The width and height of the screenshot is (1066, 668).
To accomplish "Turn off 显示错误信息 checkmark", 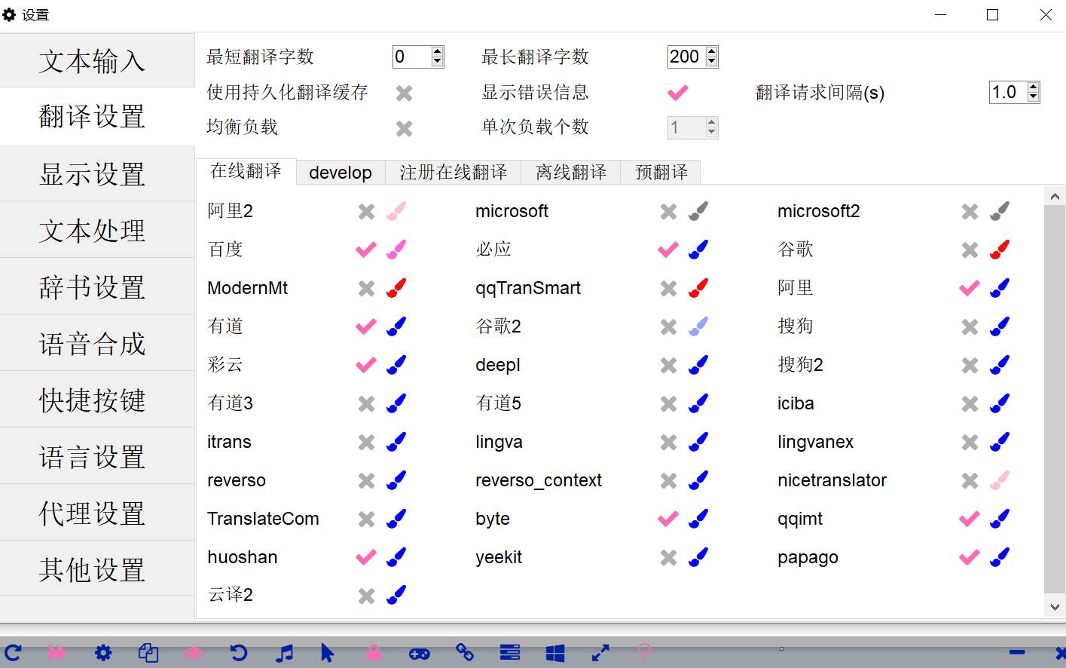I will point(677,93).
